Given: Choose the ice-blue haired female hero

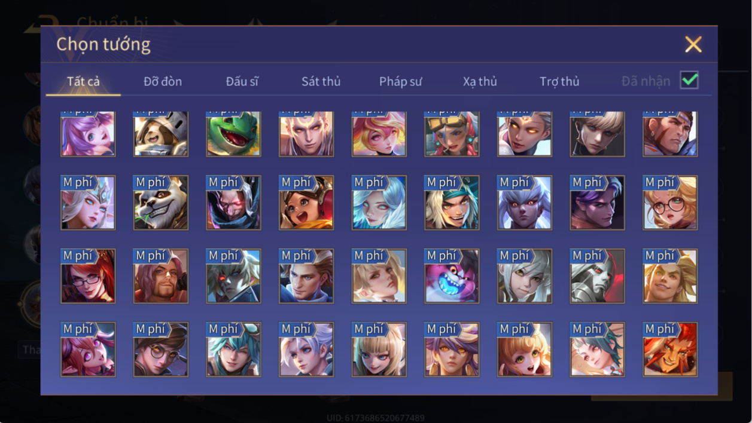Looking at the screenshot, I should coord(379,203).
